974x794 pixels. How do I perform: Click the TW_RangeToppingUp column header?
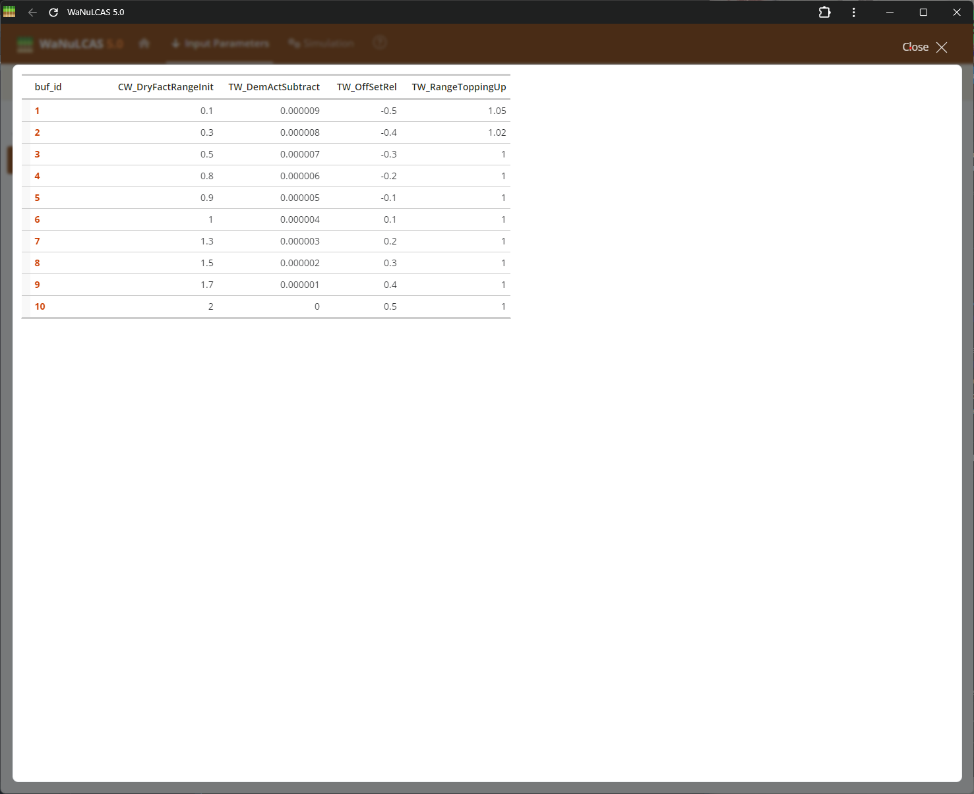(458, 86)
